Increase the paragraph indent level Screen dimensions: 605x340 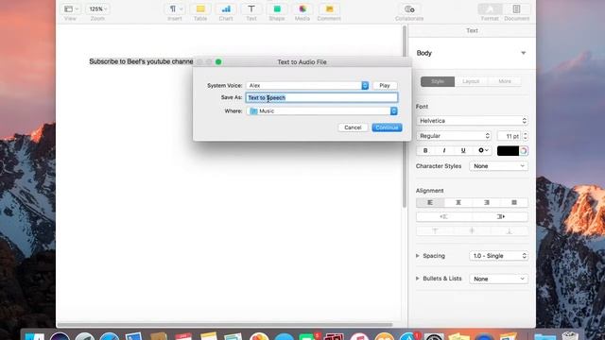500,216
